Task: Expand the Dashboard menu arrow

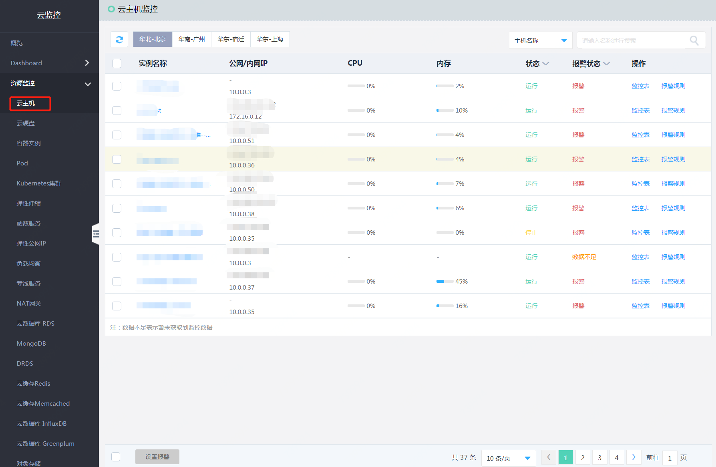Action: (87, 63)
